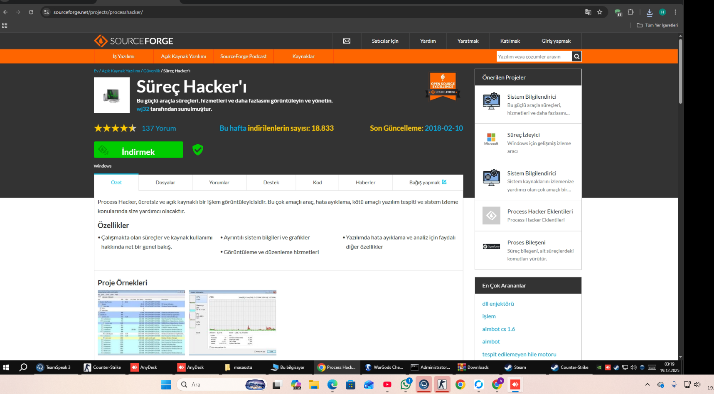This screenshot has height=394, width=714.
Task: Switch to the Yorumlar tab
Action: (219, 182)
